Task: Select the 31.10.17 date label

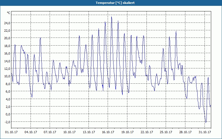Action: 205,132
